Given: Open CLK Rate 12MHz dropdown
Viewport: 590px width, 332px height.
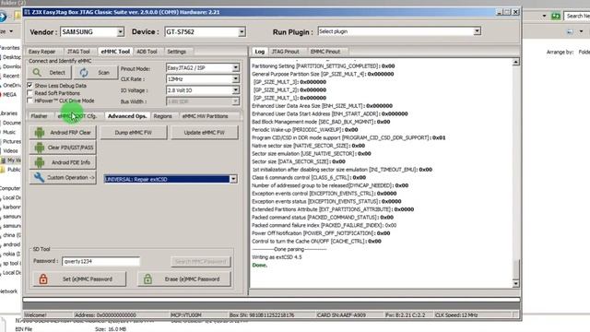Looking at the screenshot, I should pos(235,79).
